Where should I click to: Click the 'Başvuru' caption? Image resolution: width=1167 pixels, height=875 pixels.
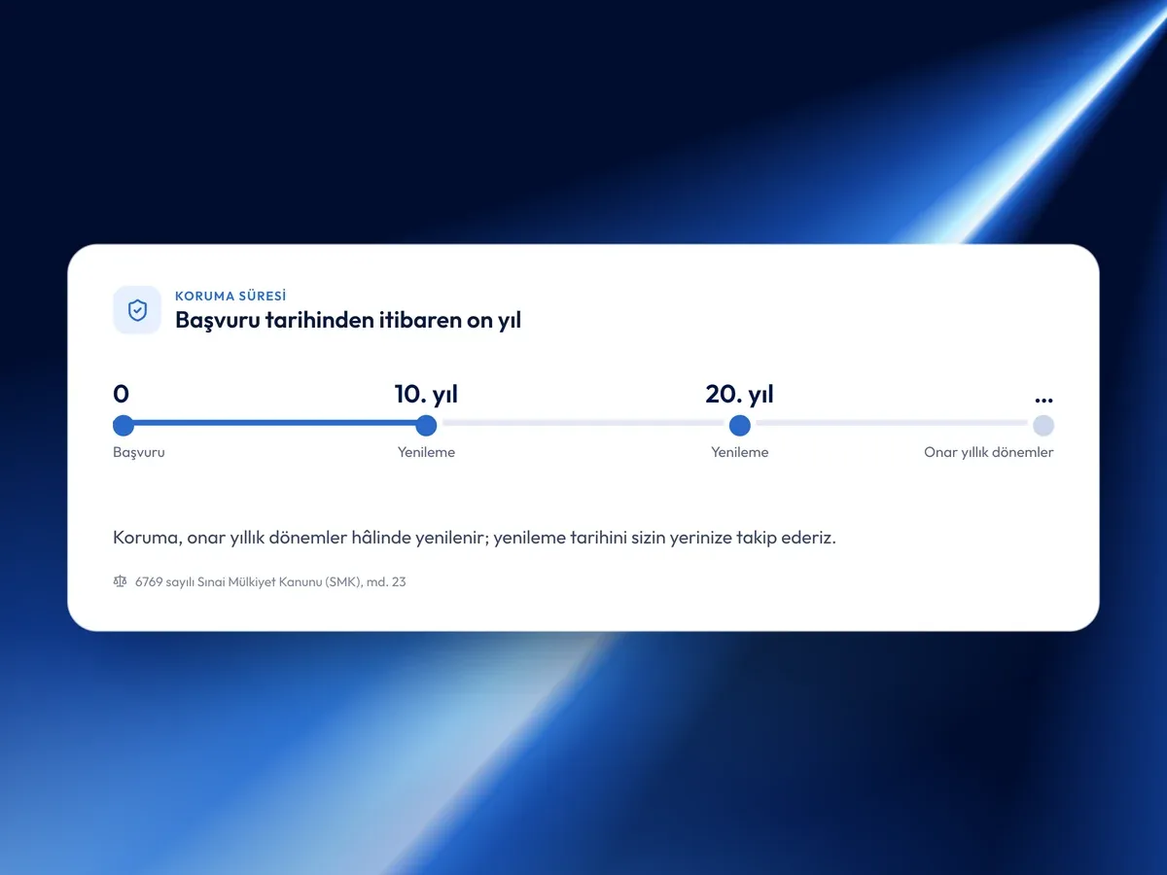point(139,452)
